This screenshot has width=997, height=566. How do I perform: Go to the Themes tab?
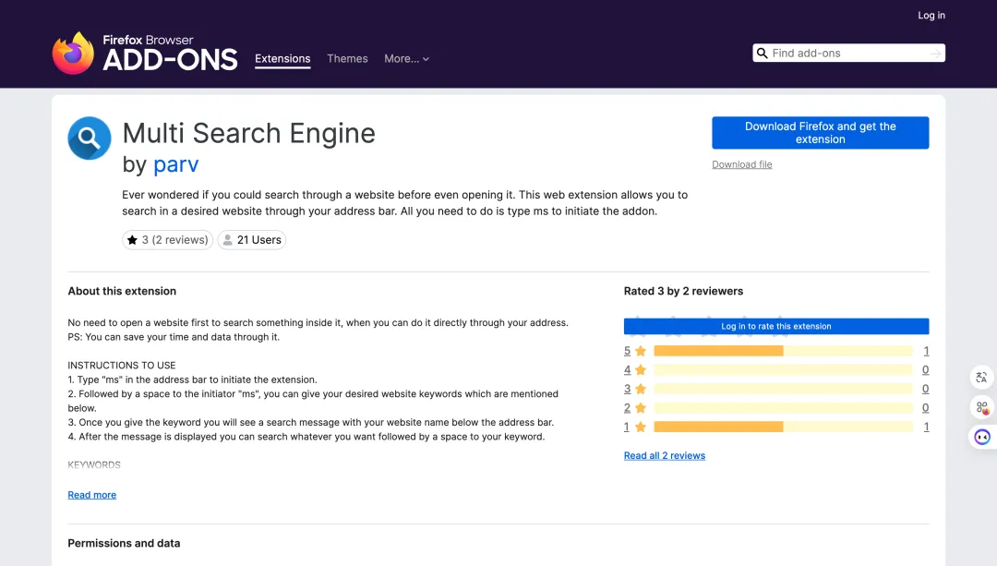pyautogui.click(x=347, y=59)
